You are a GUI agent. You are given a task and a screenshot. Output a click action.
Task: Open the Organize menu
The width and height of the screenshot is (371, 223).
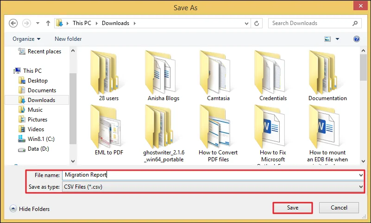[x=26, y=39]
